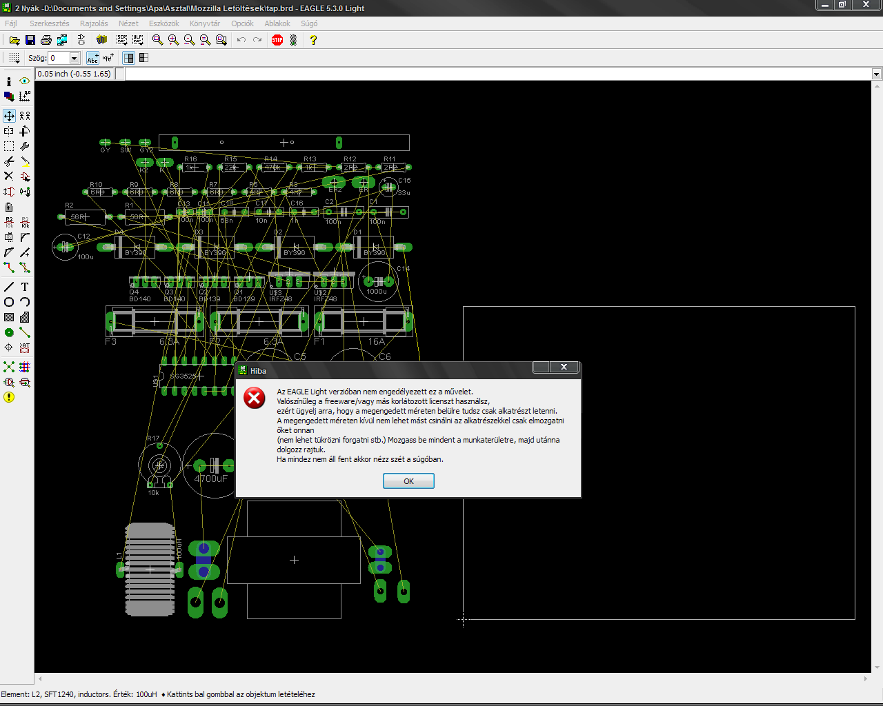Open the Grid settings dotted icon
The width and height of the screenshot is (883, 706).
(x=14, y=58)
